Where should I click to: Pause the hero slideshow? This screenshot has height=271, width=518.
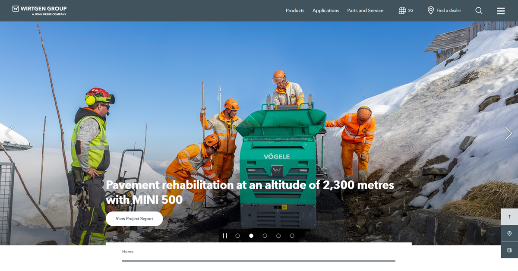(x=224, y=236)
